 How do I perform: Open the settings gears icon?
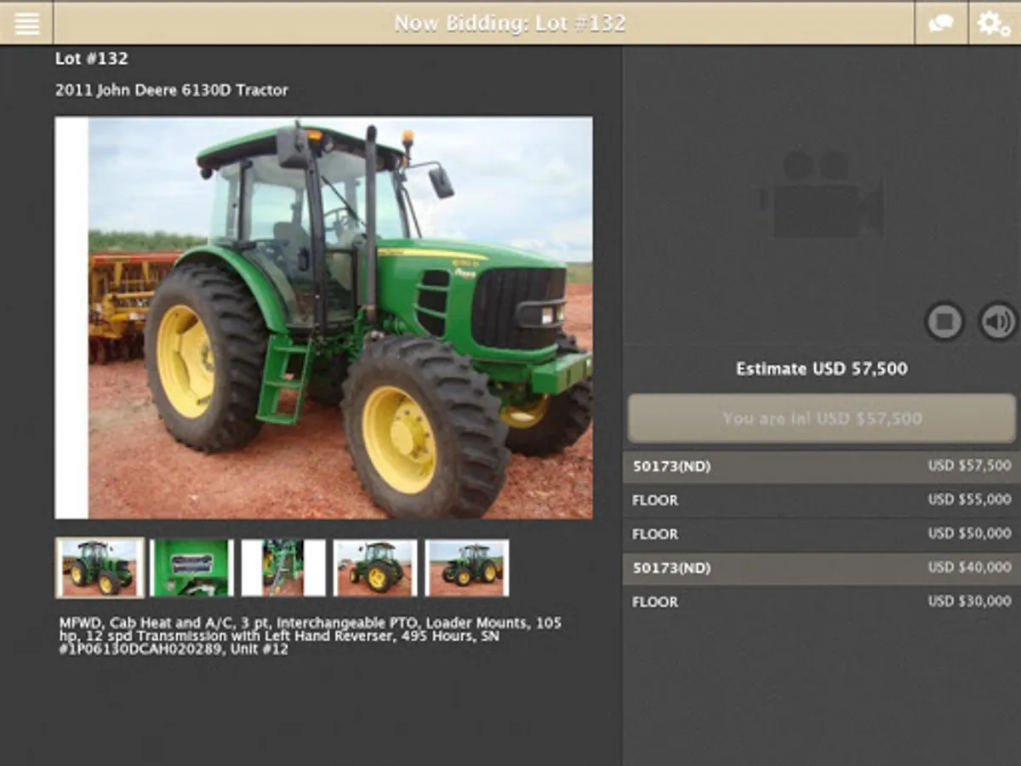click(x=995, y=23)
